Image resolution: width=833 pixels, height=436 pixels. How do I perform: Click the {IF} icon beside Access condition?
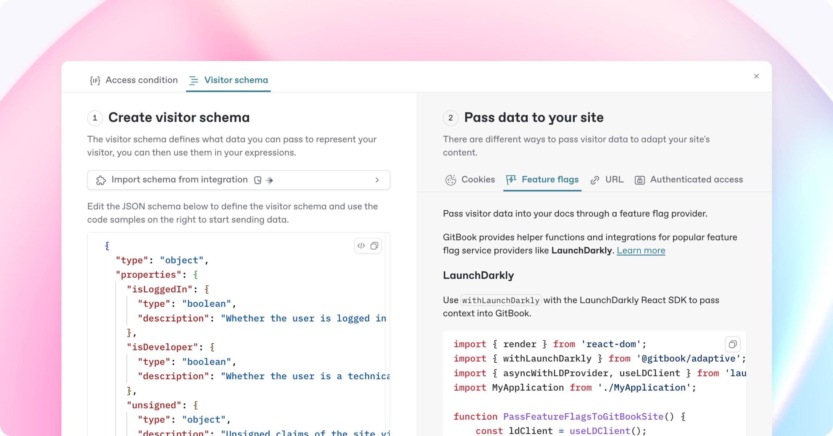coord(95,80)
